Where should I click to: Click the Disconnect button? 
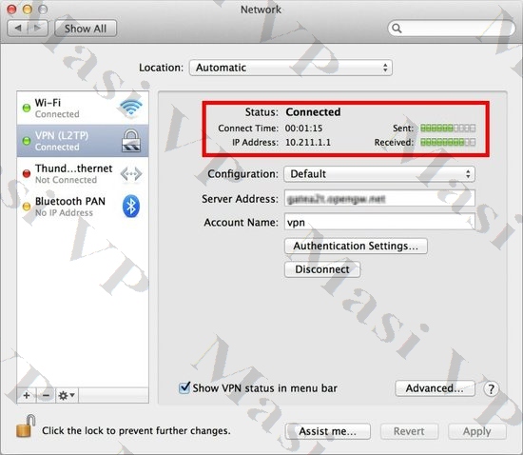tap(322, 269)
